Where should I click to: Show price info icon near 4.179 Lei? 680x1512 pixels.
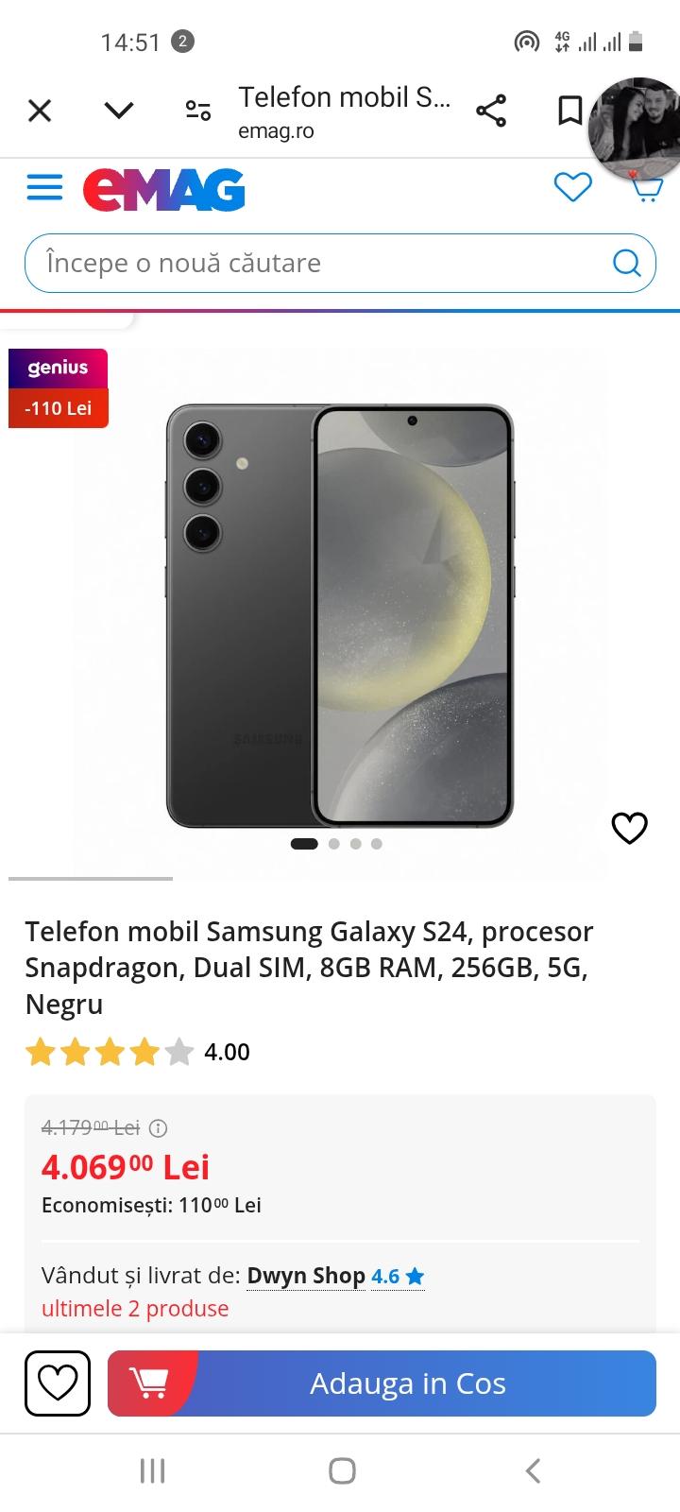[159, 1127]
